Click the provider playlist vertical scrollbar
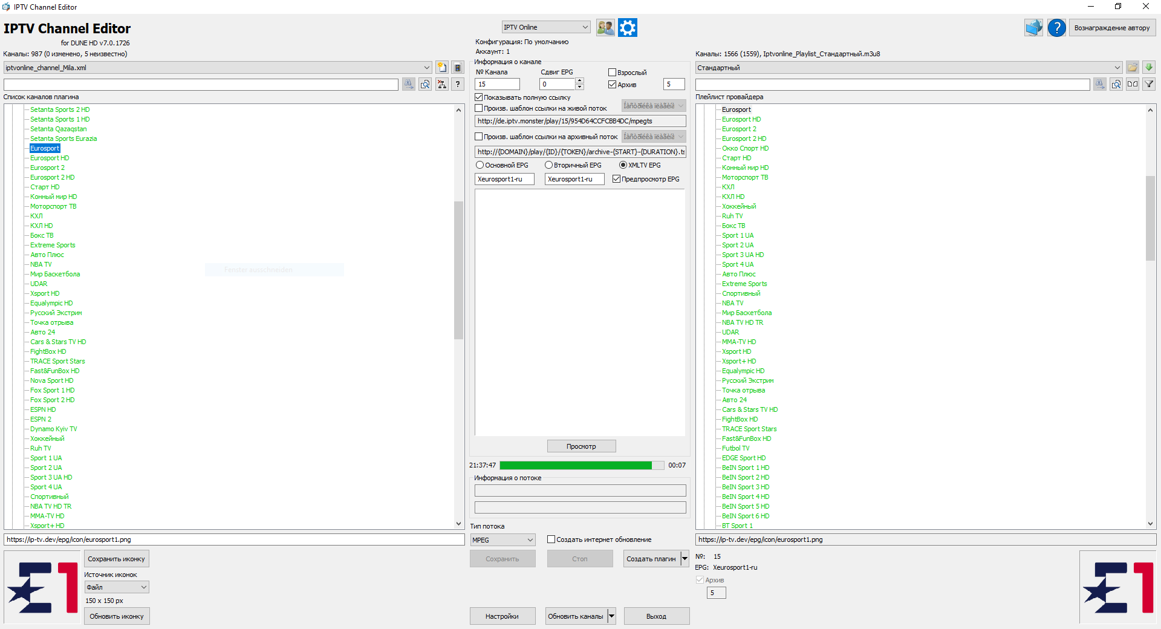Screen dimensions: 1161x629 (1150, 218)
